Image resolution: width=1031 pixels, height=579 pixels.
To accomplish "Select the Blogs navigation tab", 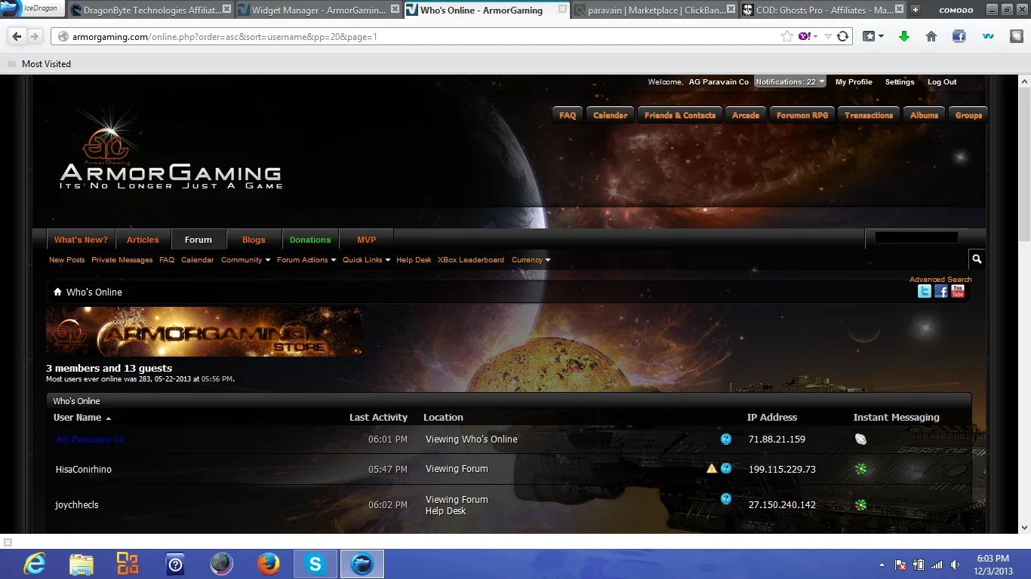I will (254, 240).
